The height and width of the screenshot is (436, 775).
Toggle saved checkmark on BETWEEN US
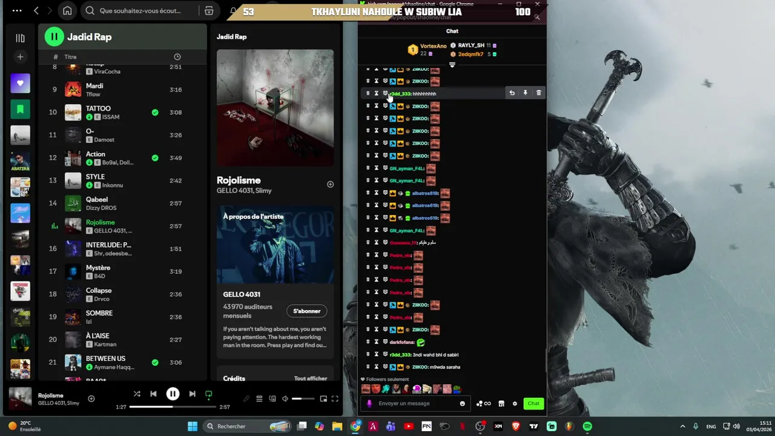[155, 363]
